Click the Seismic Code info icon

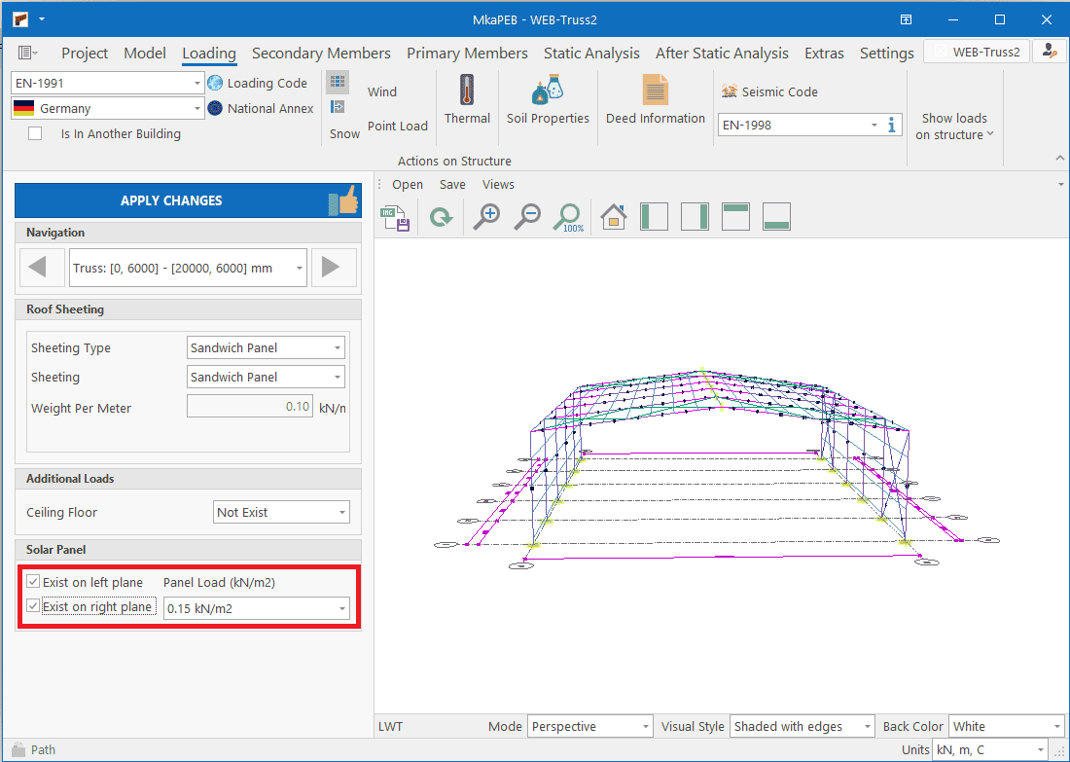pyautogui.click(x=892, y=125)
